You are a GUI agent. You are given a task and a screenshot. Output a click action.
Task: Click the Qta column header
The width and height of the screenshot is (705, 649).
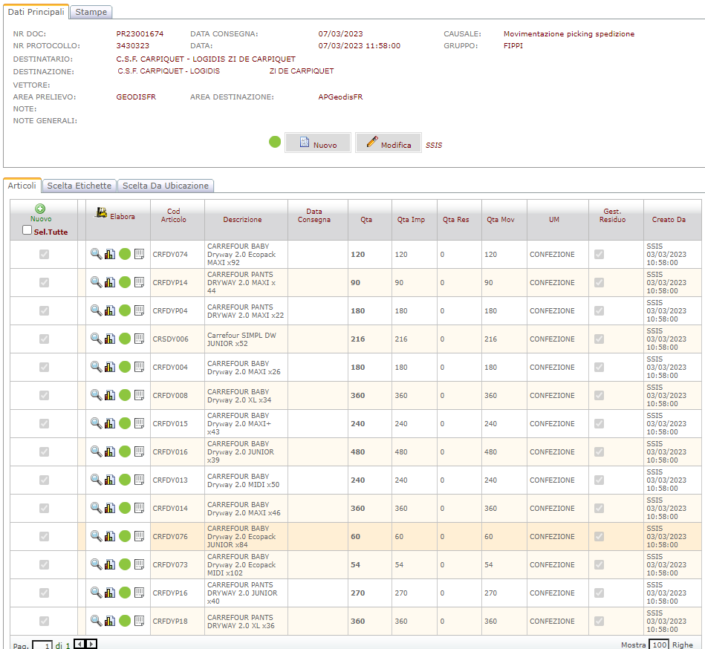[366, 219]
